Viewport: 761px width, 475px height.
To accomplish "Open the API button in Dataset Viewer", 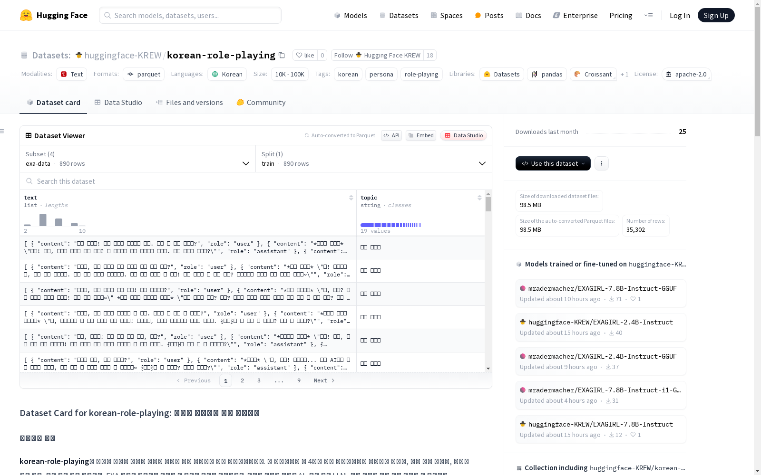I will click(391, 135).
